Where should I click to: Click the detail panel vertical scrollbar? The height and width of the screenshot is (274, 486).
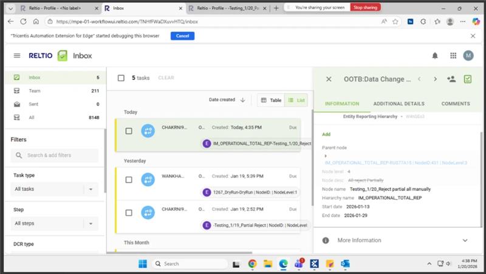coord(481,179)
